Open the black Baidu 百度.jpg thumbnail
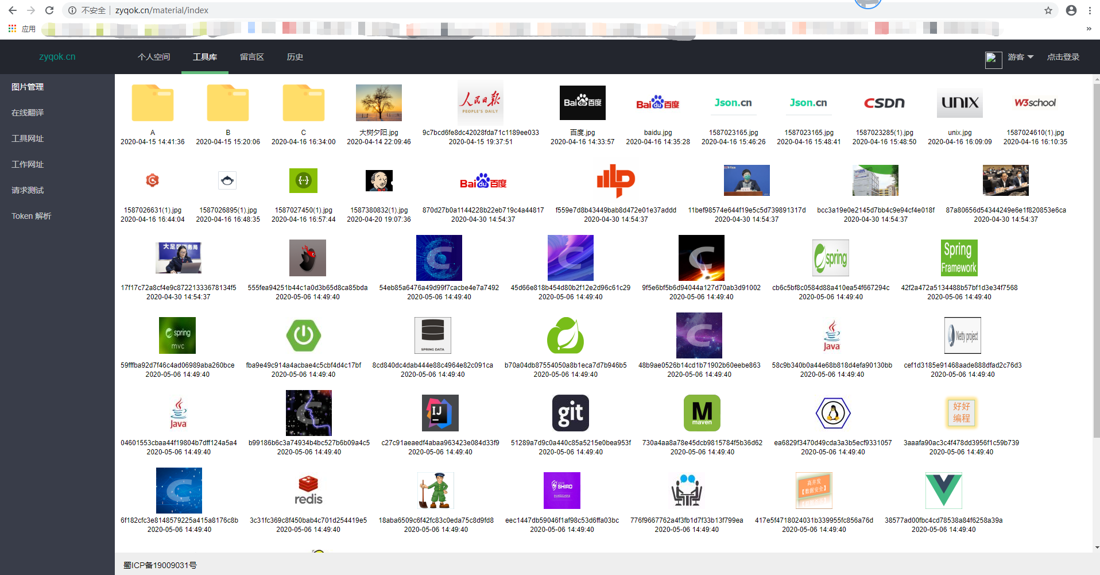Screen dimensions: 1100x575 [x=582, y=103]
